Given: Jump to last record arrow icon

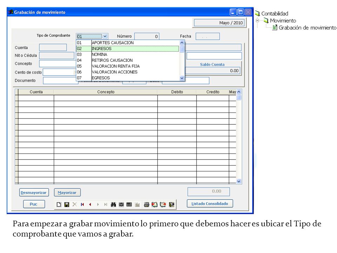Looking at the screenshot, I should click(106, 205).
